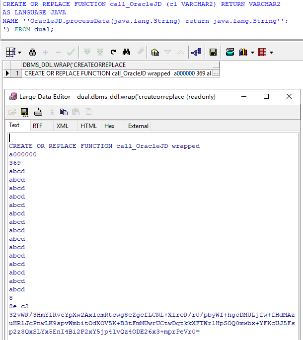The image size is (303, 340).
Task: Open cell editor with the ellipsis button
Action: click(x=216, y=73)
